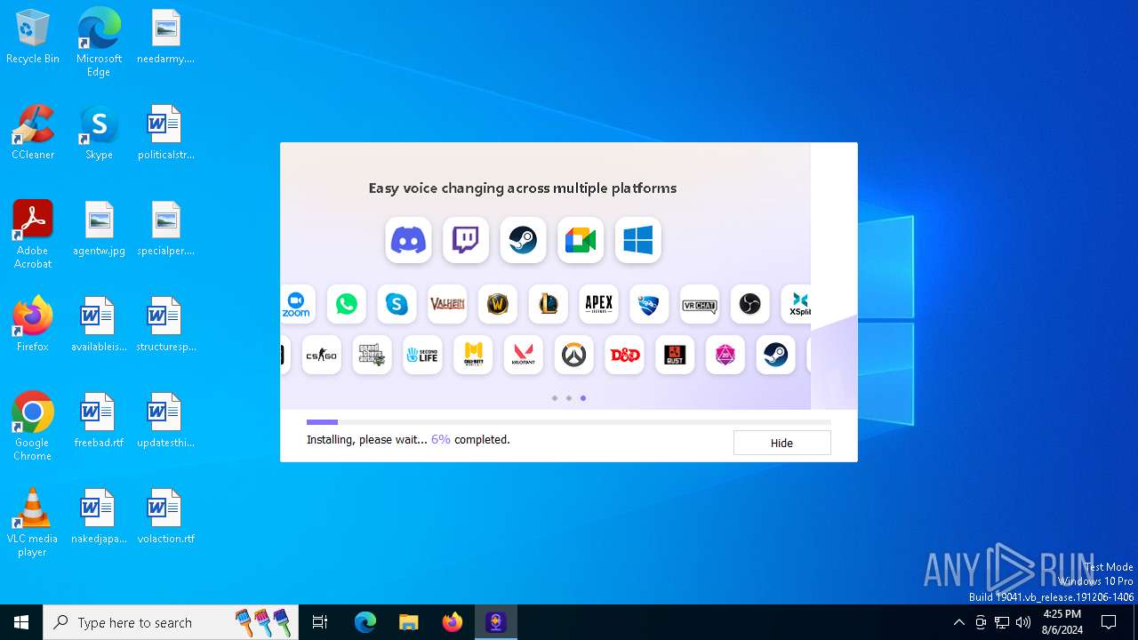1138x640 pixels.
Task: Click the Rust game icon
Action: click(675, 356)
